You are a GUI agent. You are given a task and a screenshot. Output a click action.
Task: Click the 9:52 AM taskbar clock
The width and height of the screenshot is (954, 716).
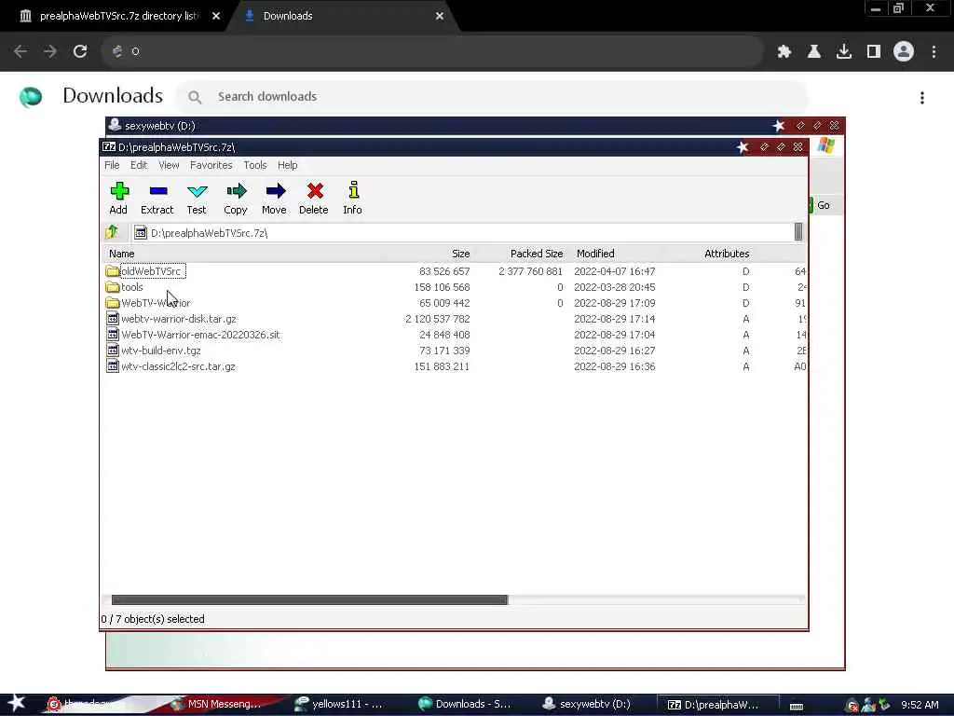click(920, 705)
